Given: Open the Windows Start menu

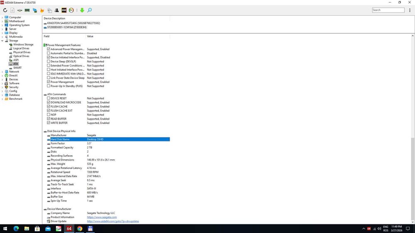Looking at the screenshot, I should pyautogui.click(x=5, y=228).
